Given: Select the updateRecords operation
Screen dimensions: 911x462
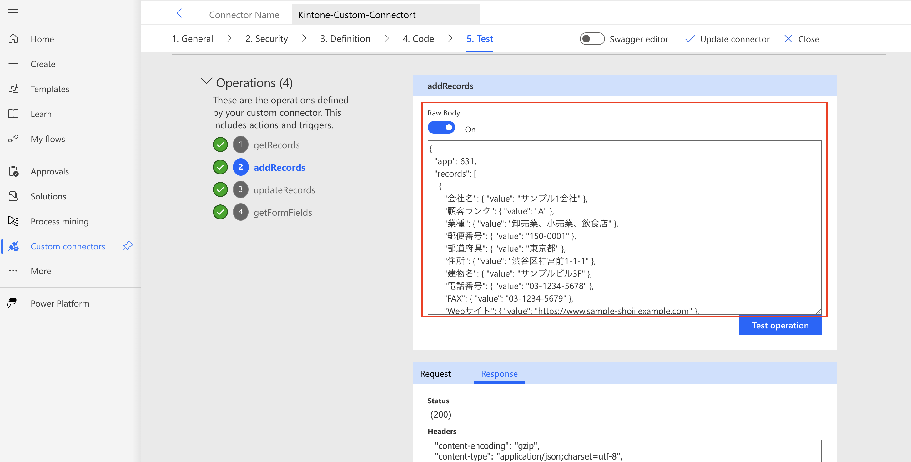Looking at the screenshot, I should (x=284, y=190).
